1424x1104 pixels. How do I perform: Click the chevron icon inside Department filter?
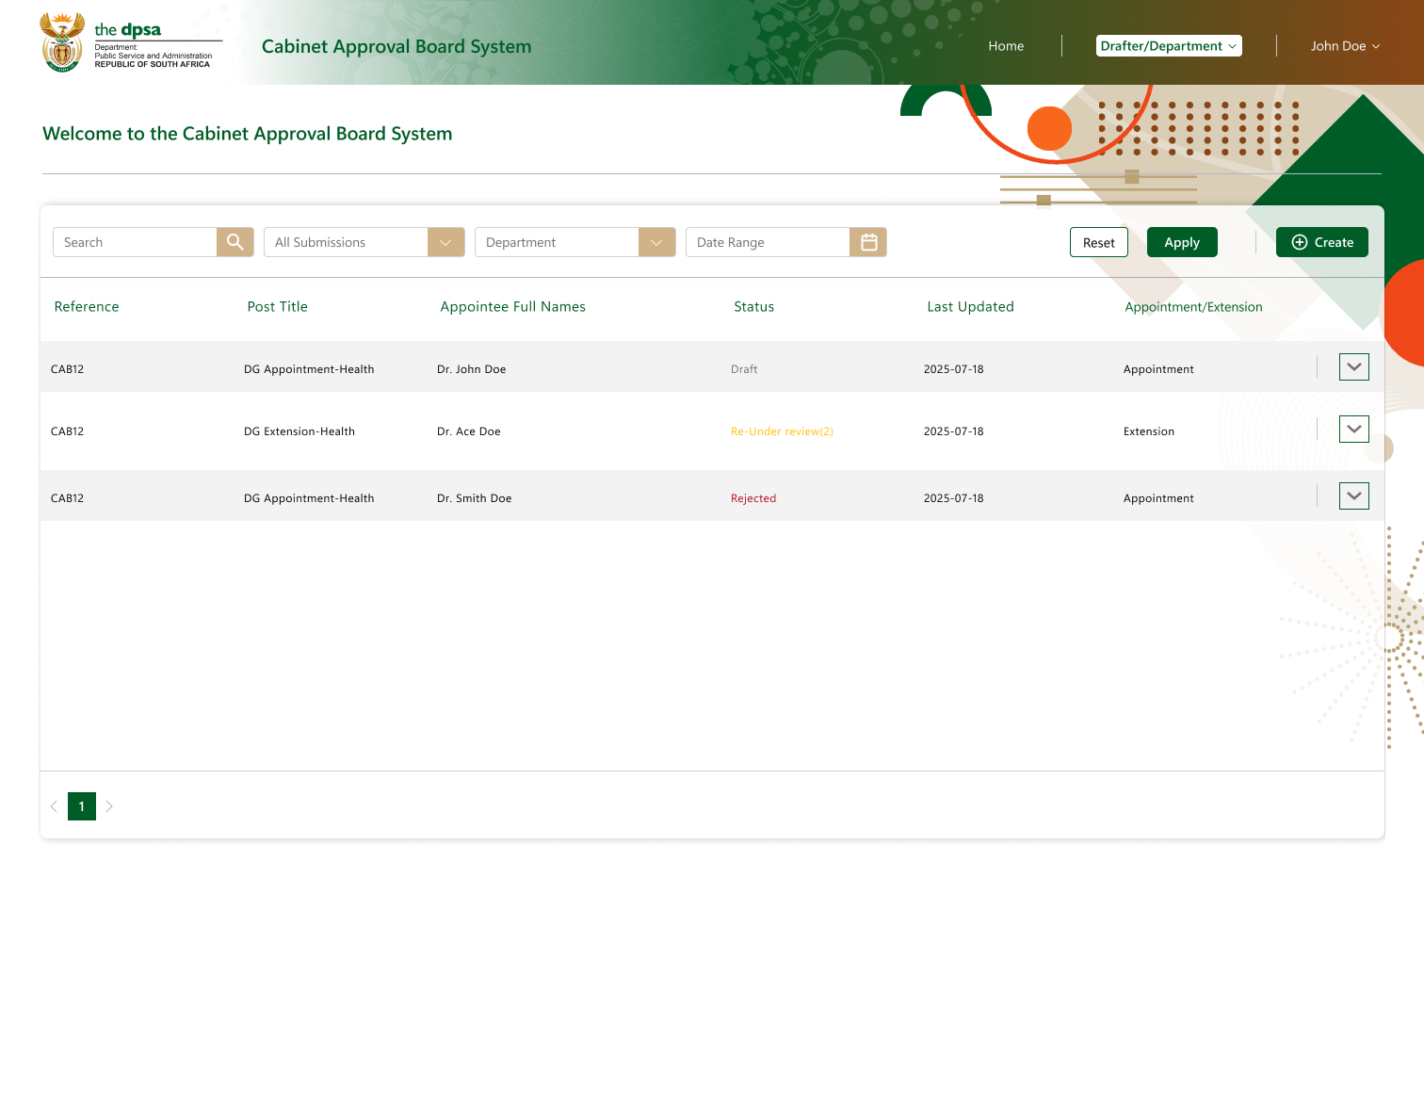coord(655,242)
